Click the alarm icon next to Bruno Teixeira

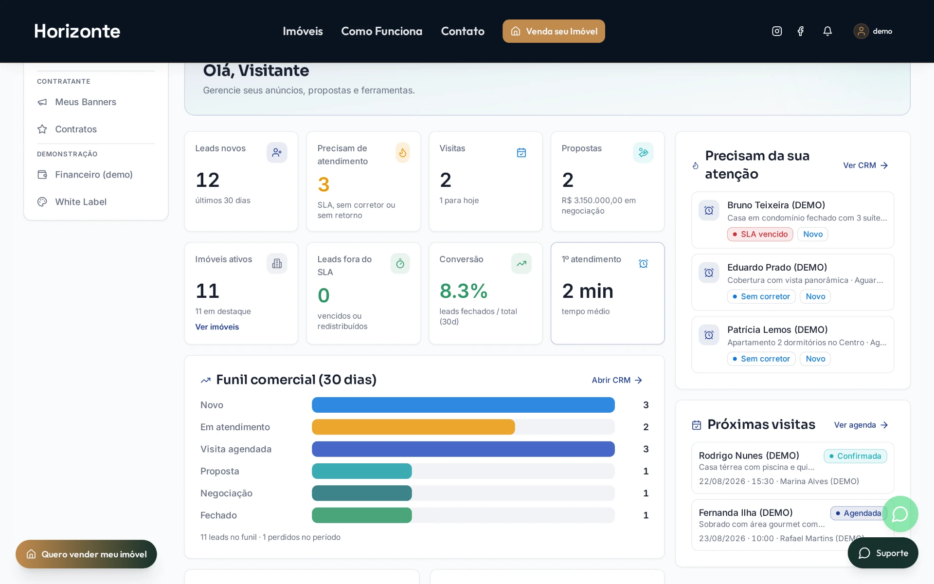point(709,210)
